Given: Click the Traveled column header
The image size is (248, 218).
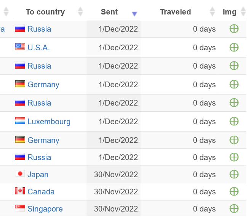Looking at the screenshot, I should point(175,12).
